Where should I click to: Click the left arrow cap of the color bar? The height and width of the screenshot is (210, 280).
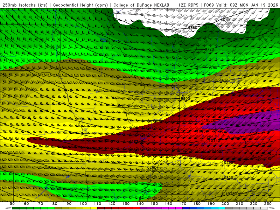8,208
